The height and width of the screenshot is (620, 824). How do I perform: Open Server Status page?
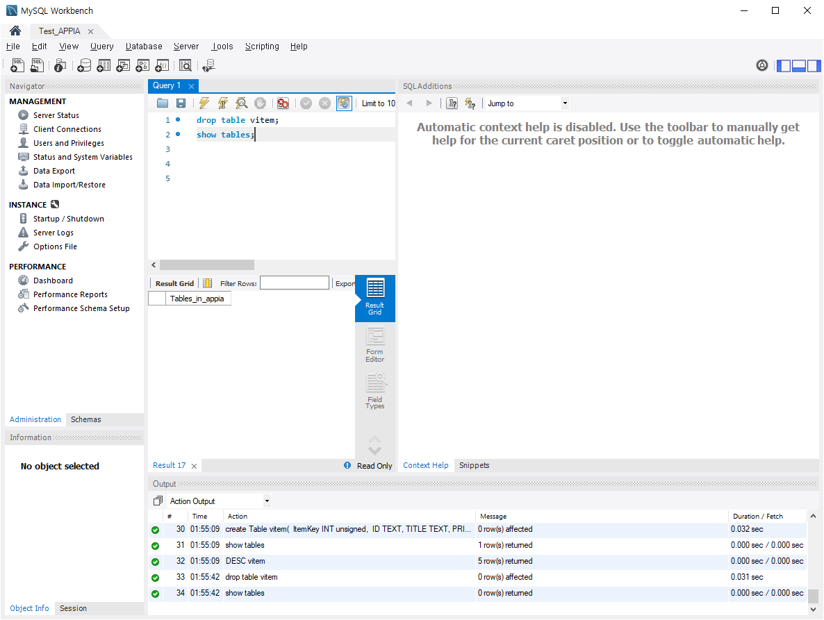pos(56,115)
